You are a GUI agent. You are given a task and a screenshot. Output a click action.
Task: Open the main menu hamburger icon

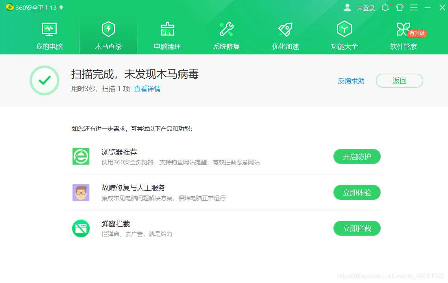click(414, 7)
